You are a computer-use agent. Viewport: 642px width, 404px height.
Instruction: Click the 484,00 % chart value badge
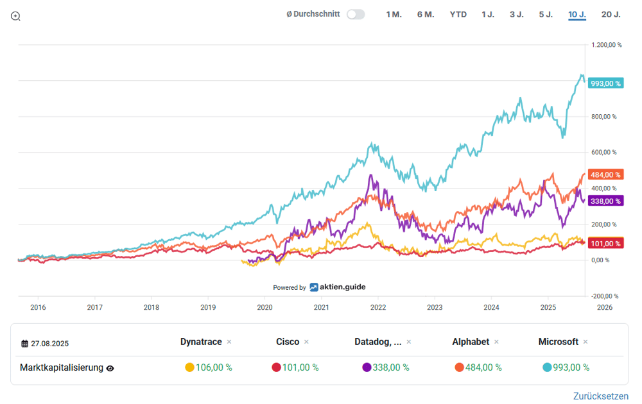[x=605, y=174]
